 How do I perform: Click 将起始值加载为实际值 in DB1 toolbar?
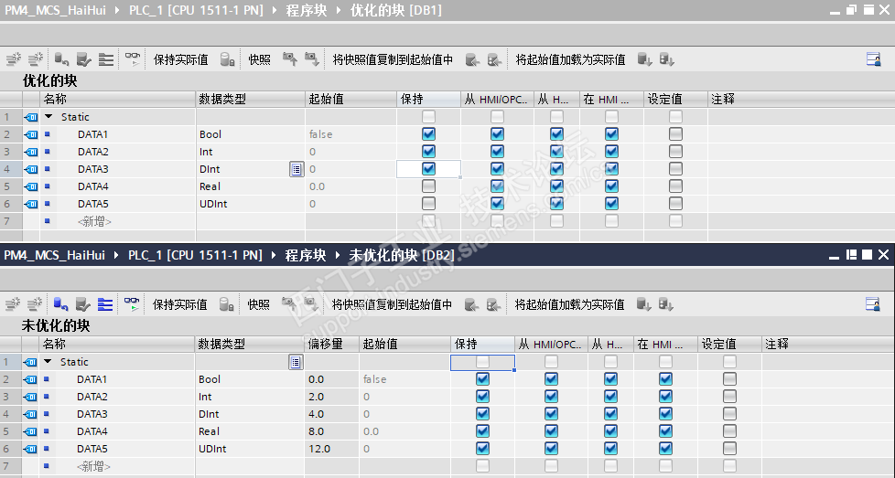point(571,59)
